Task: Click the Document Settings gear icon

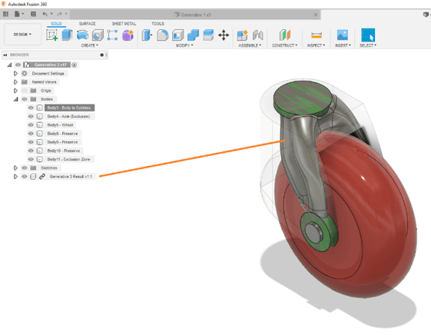Action: 25,73
